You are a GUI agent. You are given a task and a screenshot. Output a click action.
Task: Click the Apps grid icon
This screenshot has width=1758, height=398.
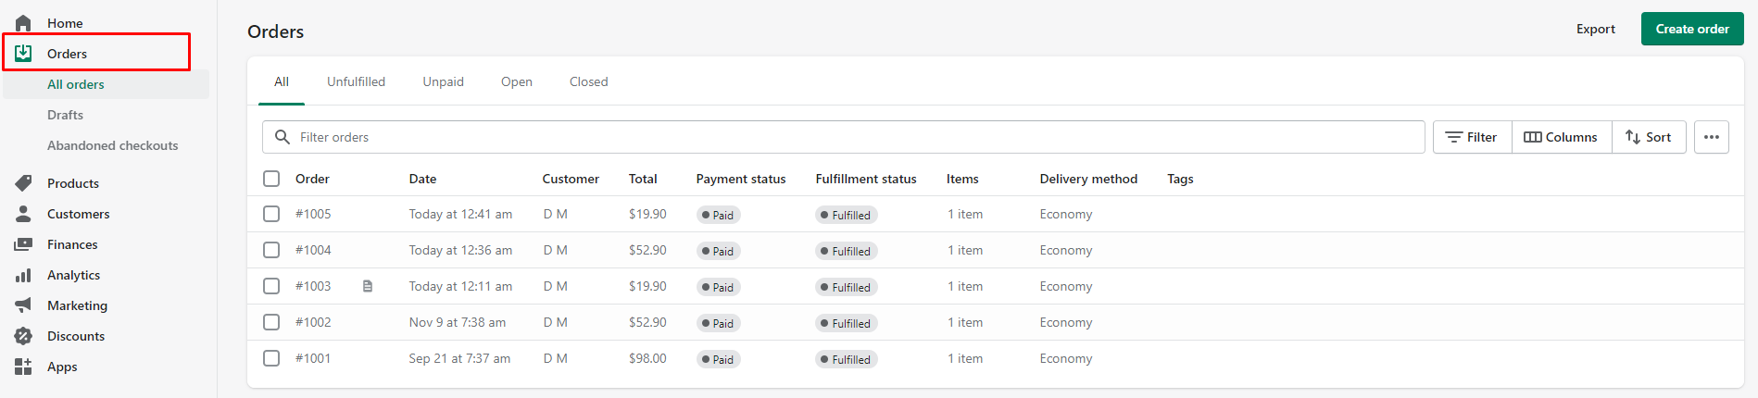point(23,367)
